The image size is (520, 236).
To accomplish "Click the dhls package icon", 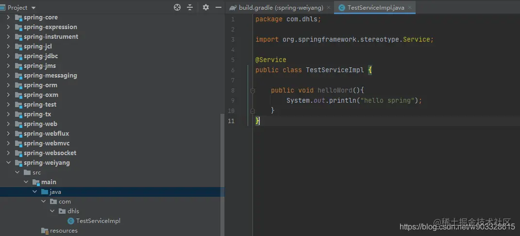I will click(62, 211).
